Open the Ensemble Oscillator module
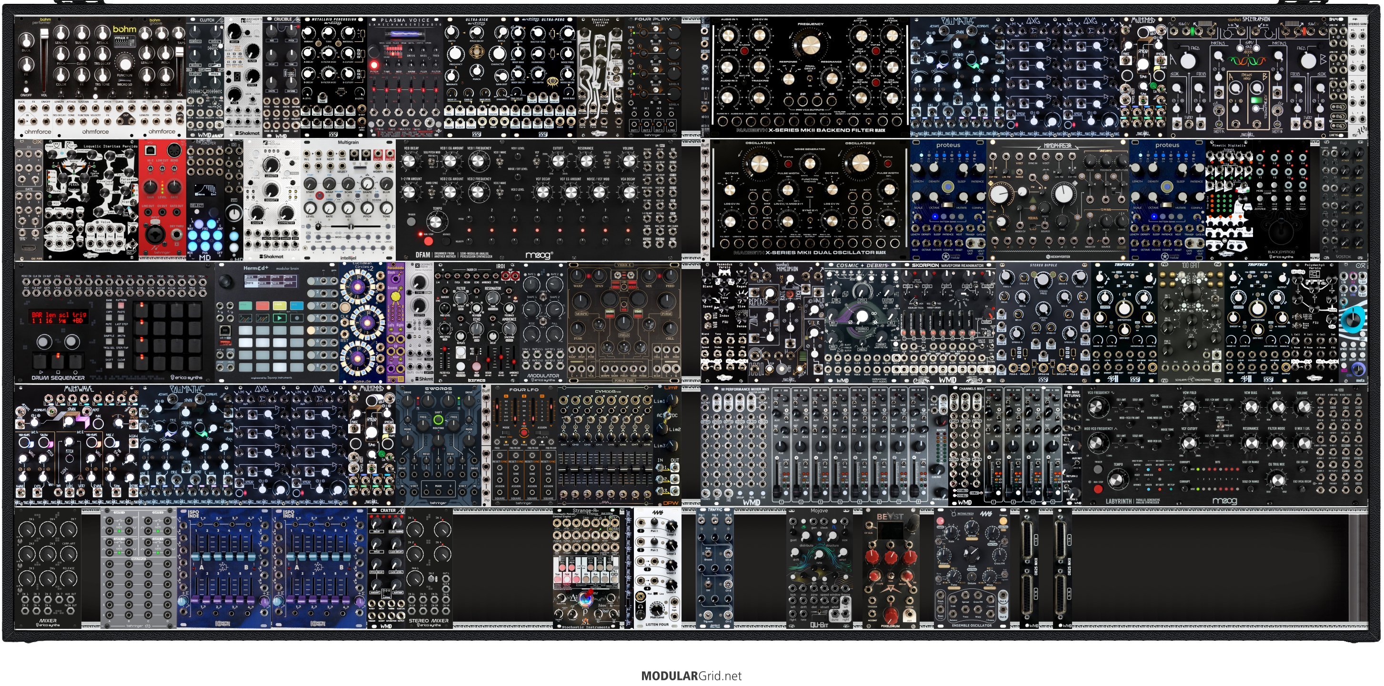This screenshot has height=686, width=1384. (x=972, y=568)
